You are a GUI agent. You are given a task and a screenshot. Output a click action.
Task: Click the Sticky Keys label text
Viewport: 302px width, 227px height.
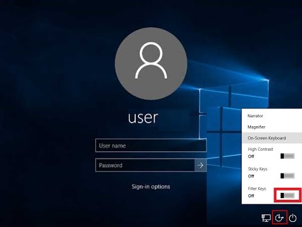tap(257, 169)
